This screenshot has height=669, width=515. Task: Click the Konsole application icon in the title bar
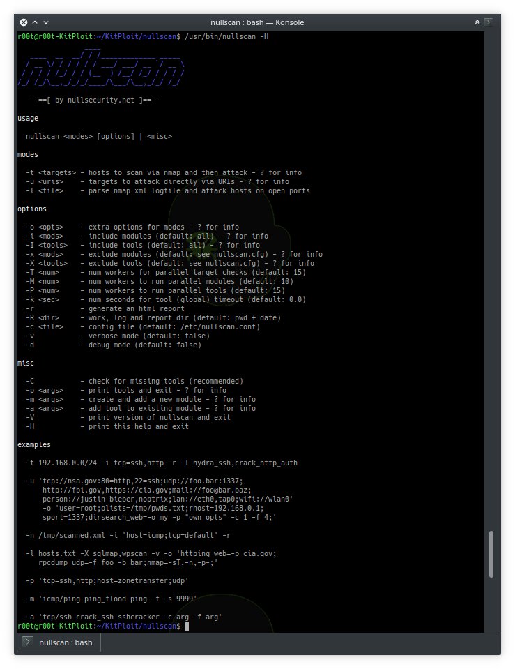489,22
